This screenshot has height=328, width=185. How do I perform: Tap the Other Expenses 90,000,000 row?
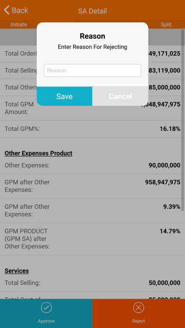pos(92,165)
